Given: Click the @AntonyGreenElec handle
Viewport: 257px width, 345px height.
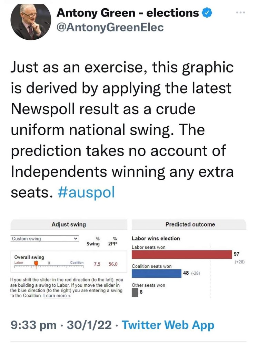Looking at the screenshot, I should [110, 28].
